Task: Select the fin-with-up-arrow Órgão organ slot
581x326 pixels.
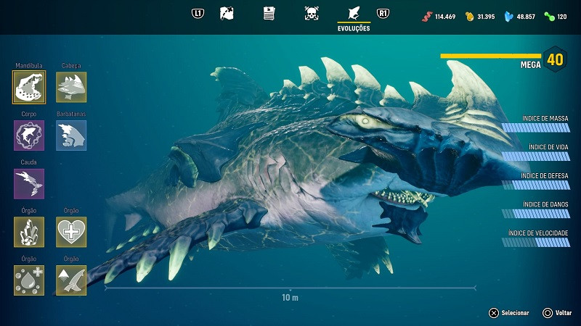Action: click(x=71, y=280)
